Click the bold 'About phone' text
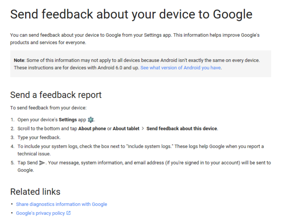This screenshot has width=286, height=223. pos(92,129)
